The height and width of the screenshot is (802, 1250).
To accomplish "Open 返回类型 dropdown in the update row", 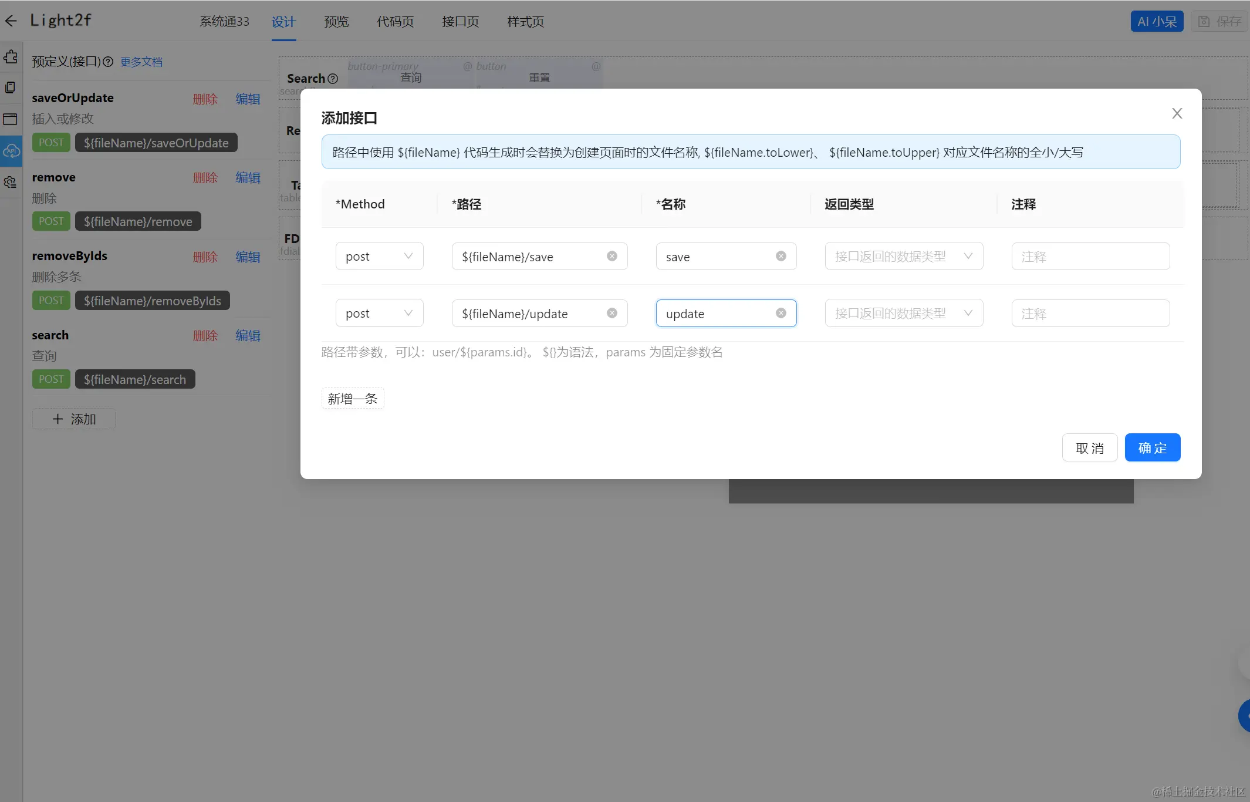I will point(904,313).
